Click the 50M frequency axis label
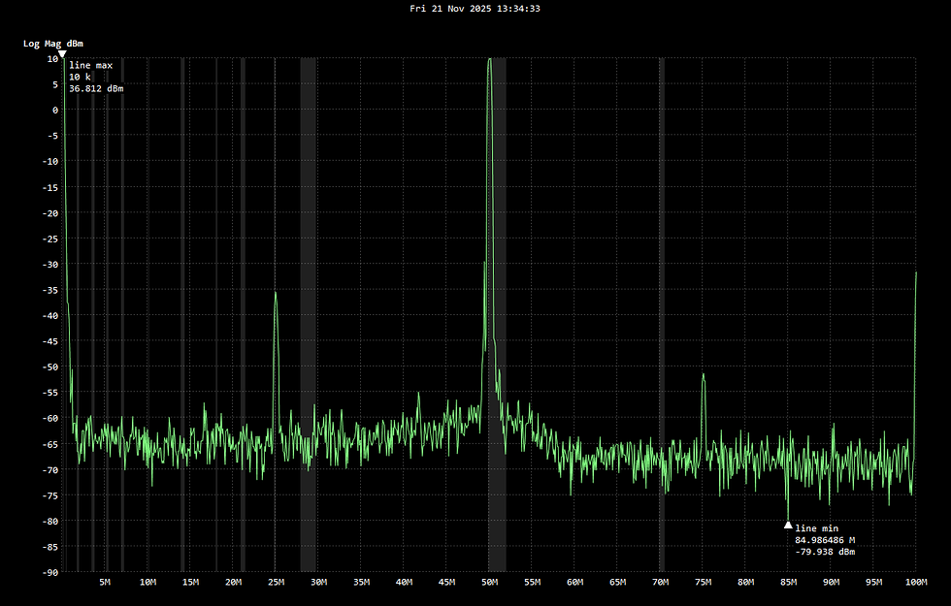The height and width of the screenshot is (606, 951). pos(489,582)
